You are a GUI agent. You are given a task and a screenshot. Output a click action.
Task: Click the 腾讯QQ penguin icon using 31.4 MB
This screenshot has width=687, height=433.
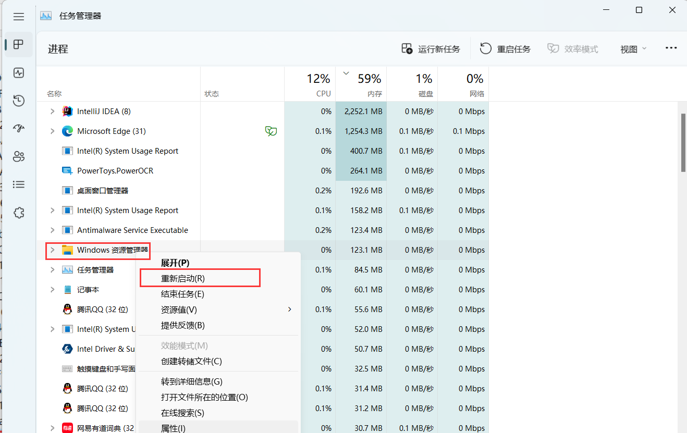point(67,389)
